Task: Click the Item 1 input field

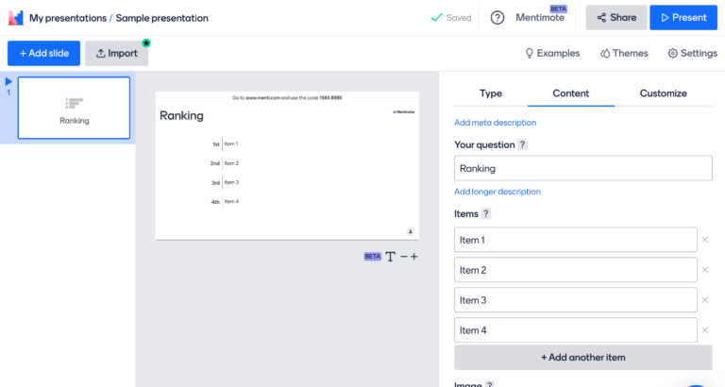Action: [x=576, y=240]
